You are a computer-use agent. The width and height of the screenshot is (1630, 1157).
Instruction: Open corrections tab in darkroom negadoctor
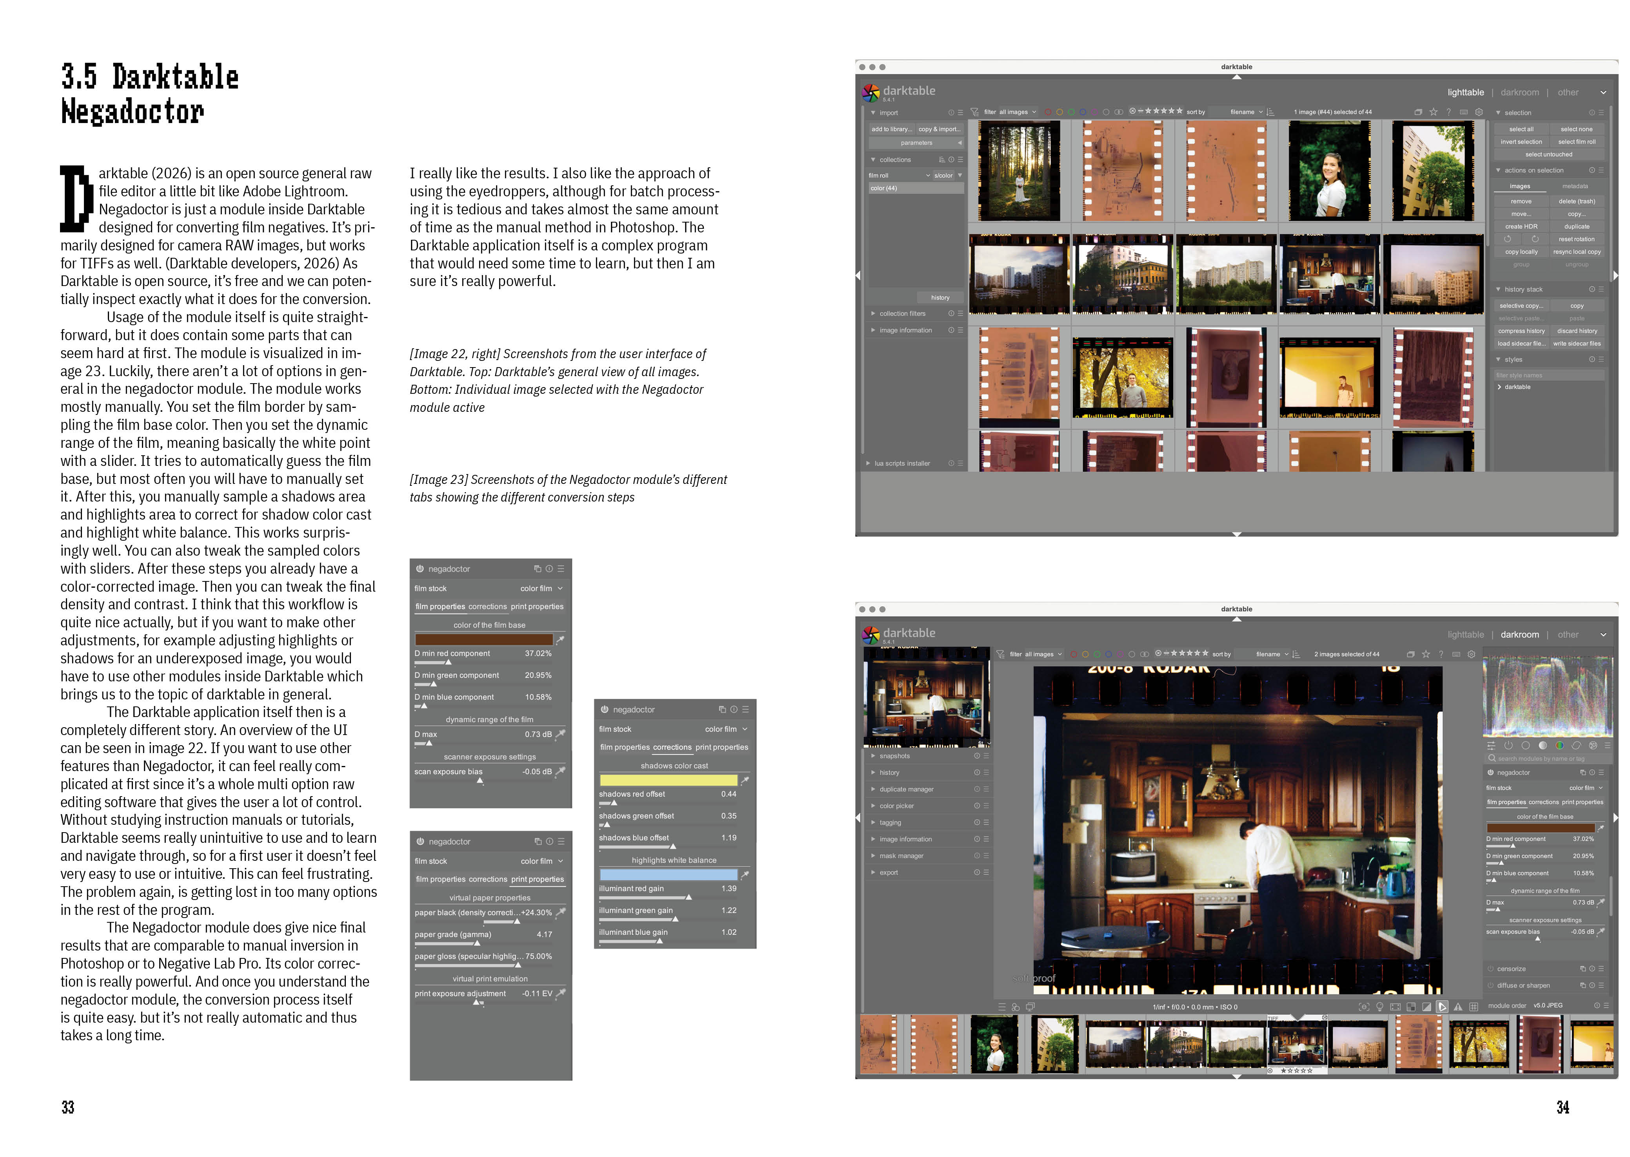(x=1544, y=802)
